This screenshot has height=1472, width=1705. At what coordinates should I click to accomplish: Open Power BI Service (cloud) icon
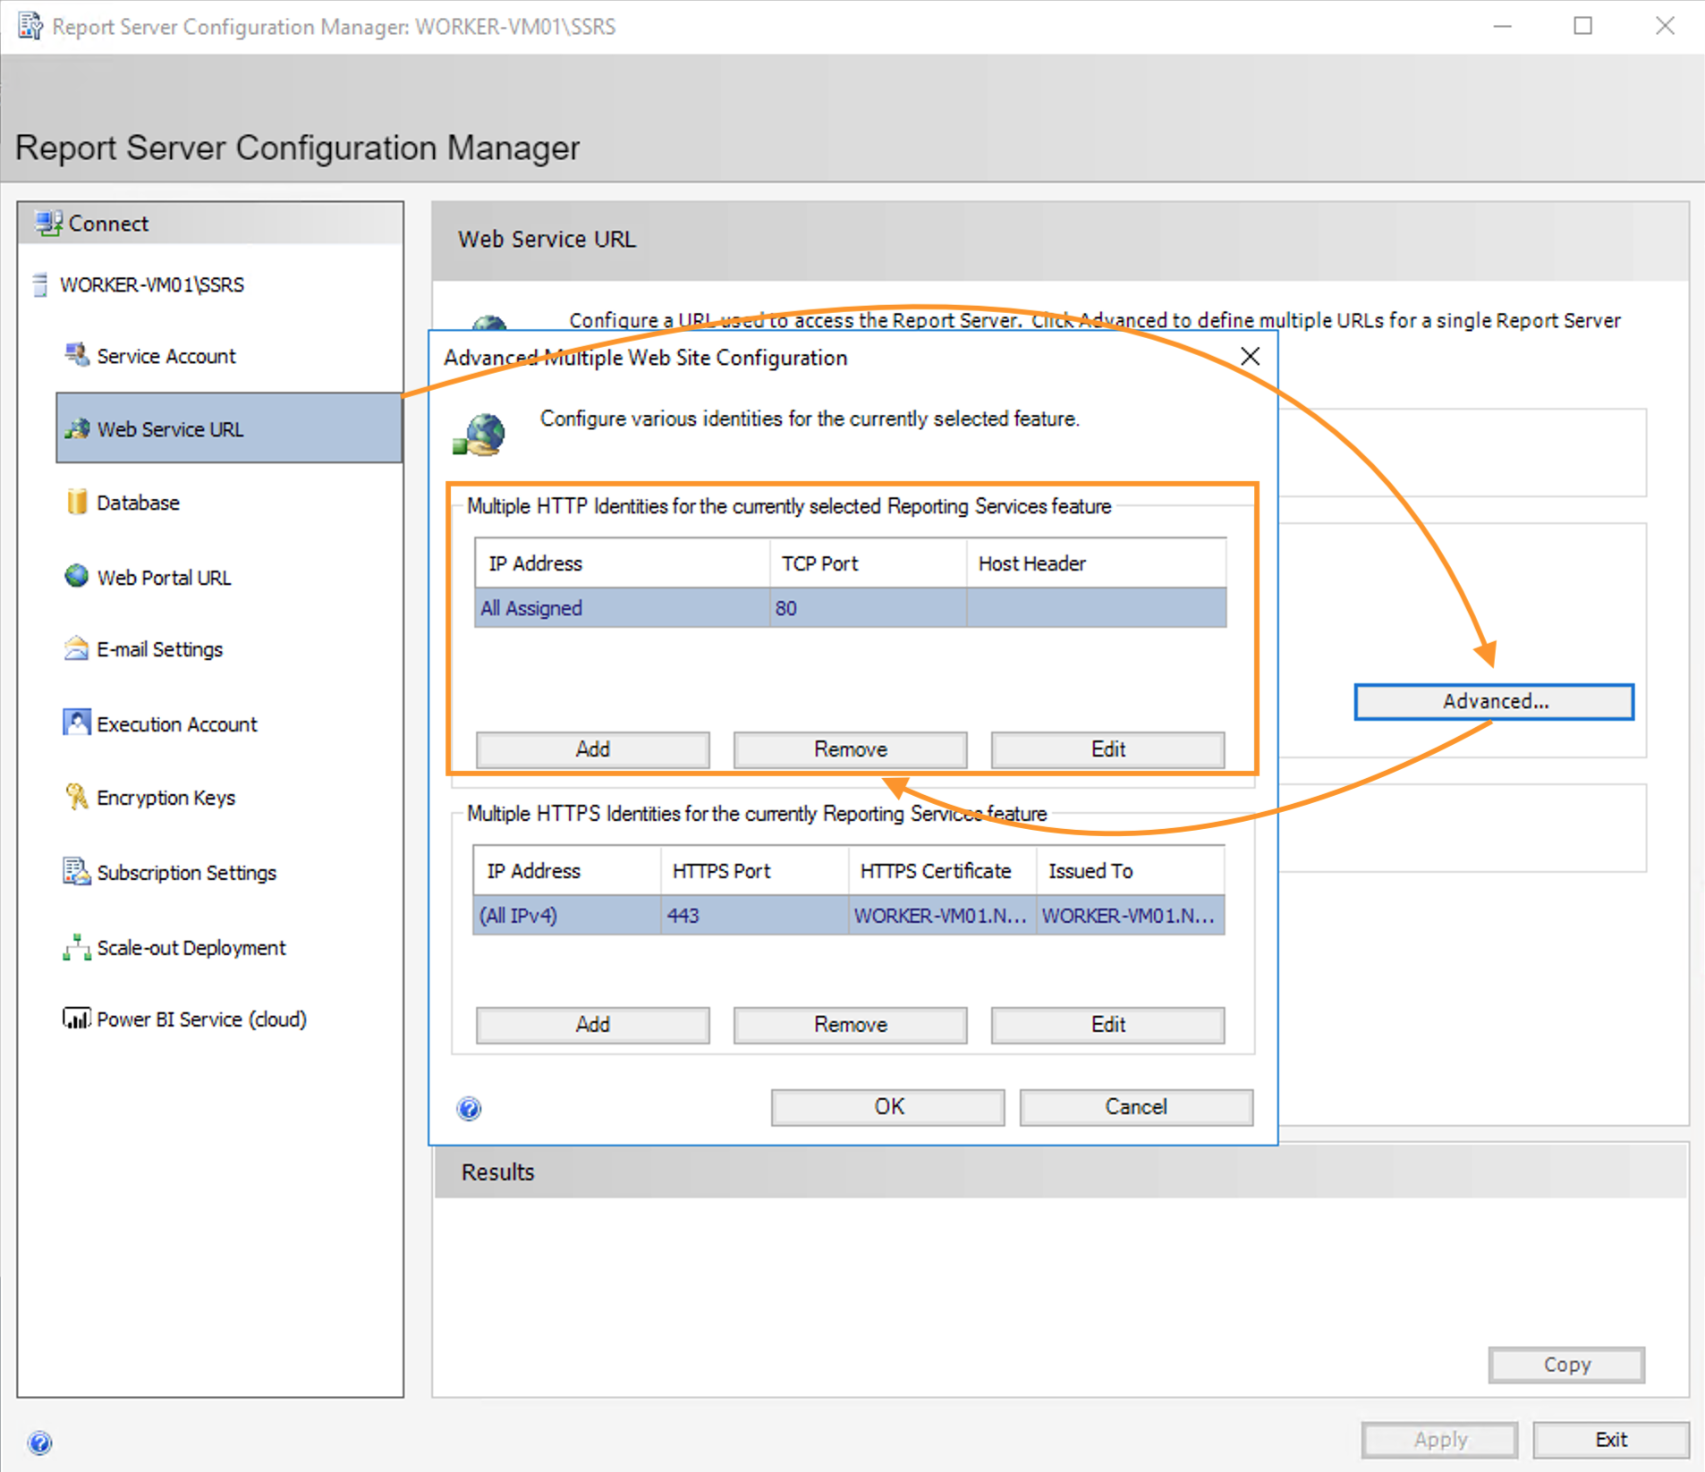click(x=77, y=1019)
